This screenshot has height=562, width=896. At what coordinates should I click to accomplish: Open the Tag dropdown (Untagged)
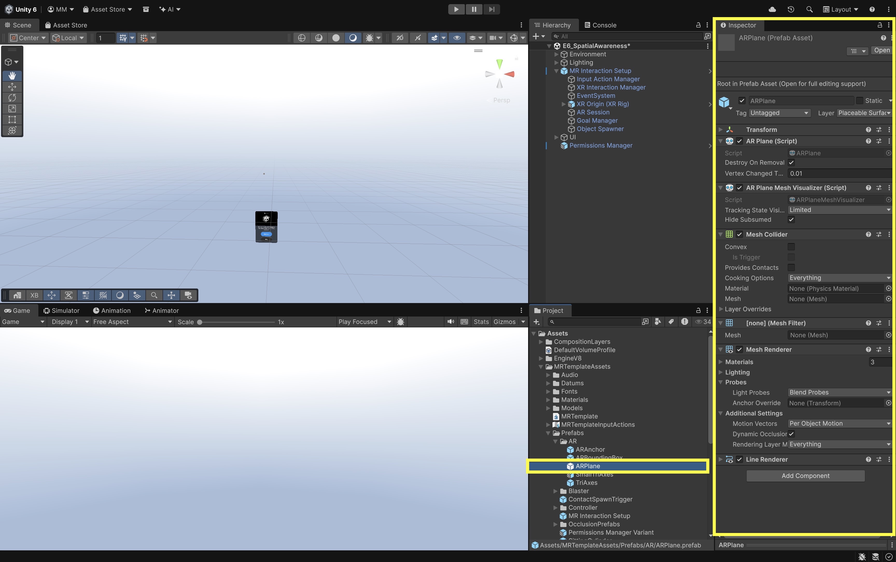click(779, 113)
